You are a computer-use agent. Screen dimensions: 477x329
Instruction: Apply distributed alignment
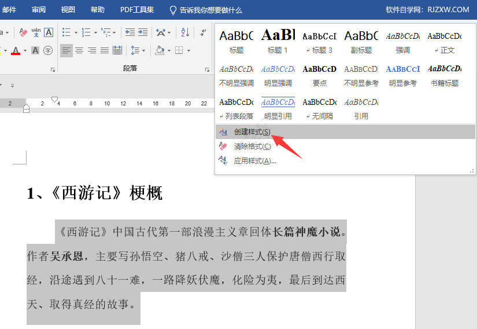(117, 50)
